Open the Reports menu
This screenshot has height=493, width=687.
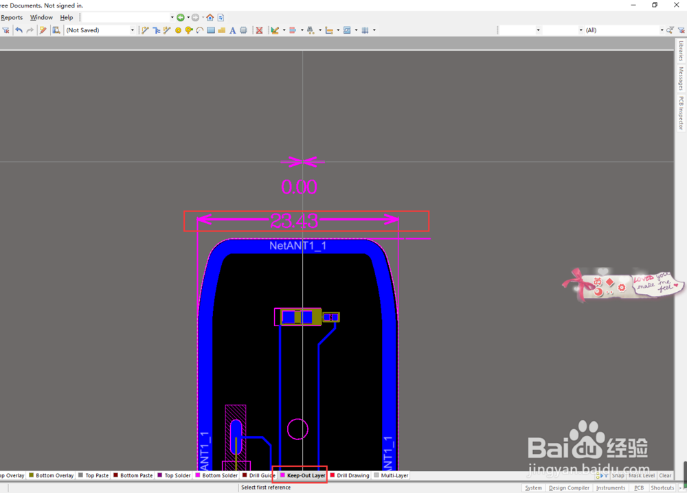pyautogui.click(x=12, y=18)
